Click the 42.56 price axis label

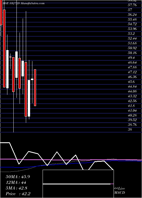pyautogui.click(x=133, y=101)
